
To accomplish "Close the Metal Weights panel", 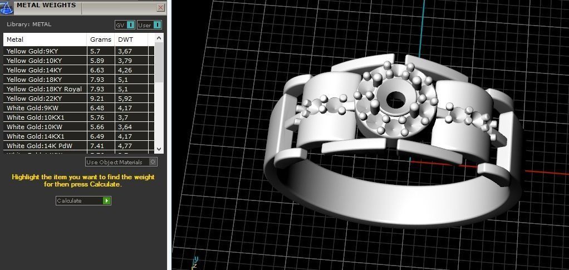I will (160, 8).
